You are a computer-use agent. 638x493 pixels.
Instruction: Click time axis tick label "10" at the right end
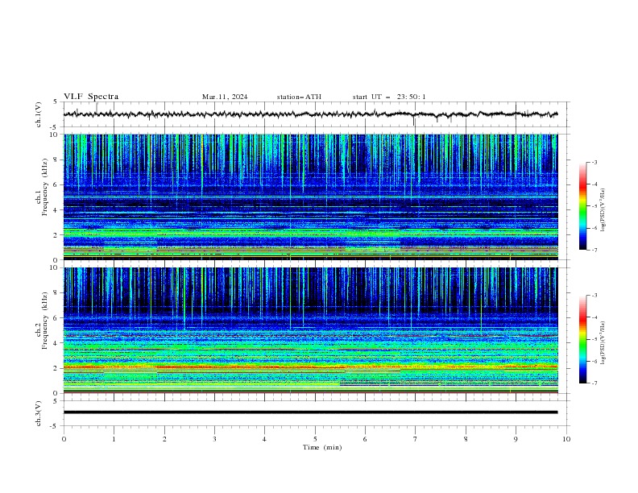(x=566, y=439)
